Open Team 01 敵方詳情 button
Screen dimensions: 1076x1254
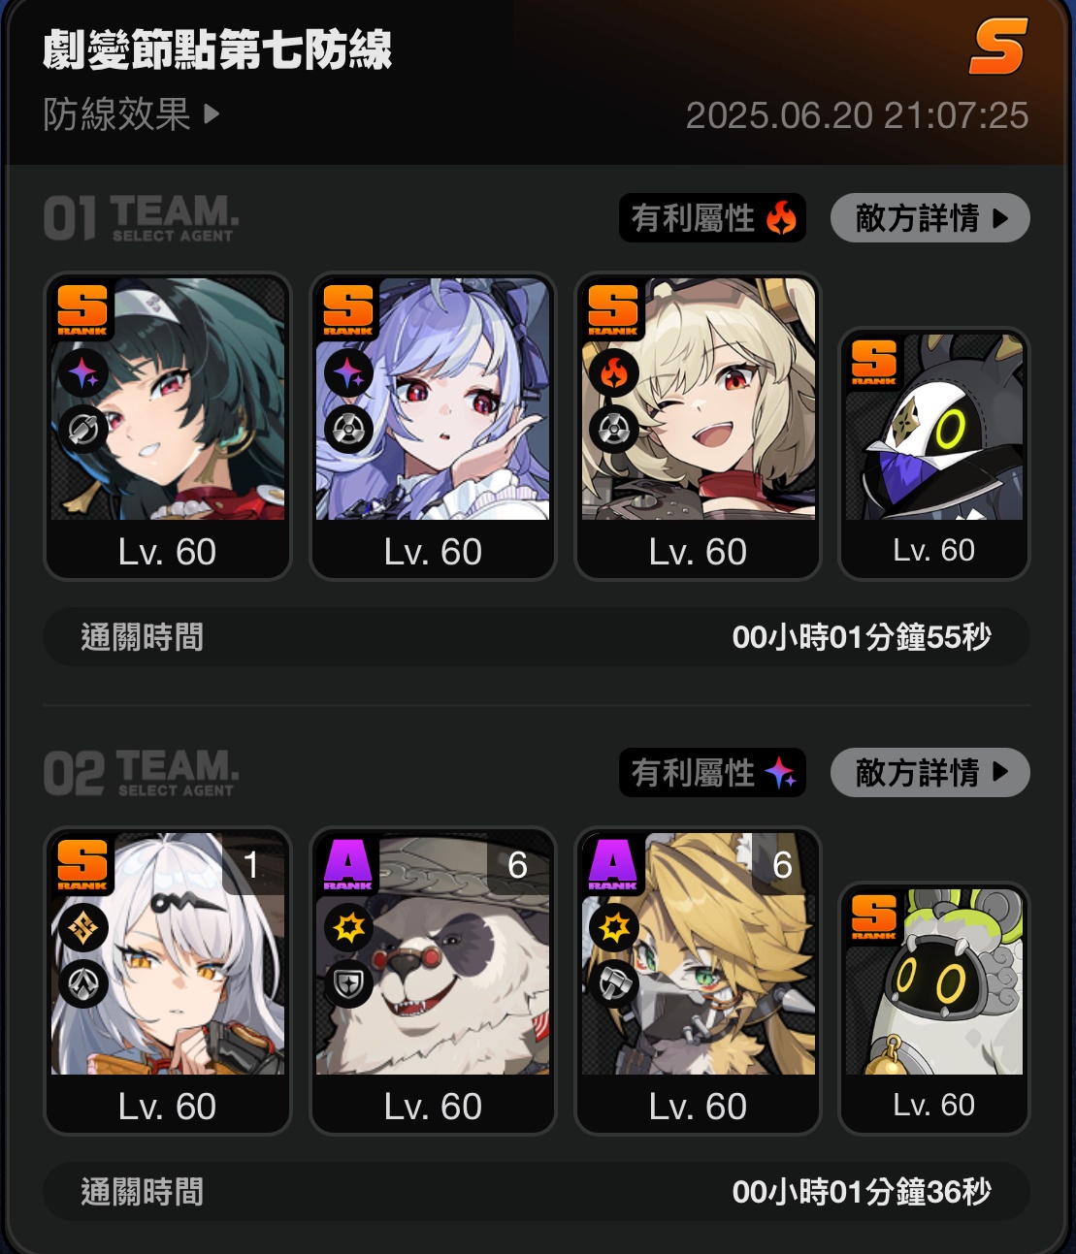click(x=929, y=218)
